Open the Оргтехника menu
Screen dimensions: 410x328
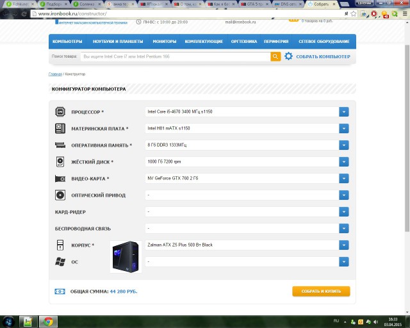tap(244, 42)
